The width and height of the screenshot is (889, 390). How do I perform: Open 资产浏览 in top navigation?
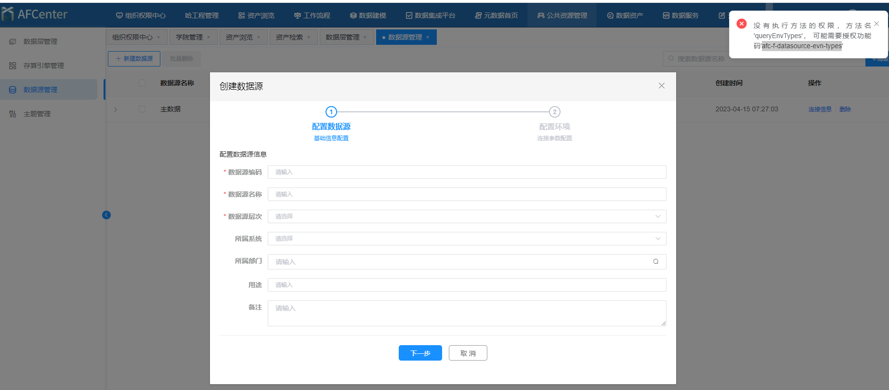click(256, 15)
